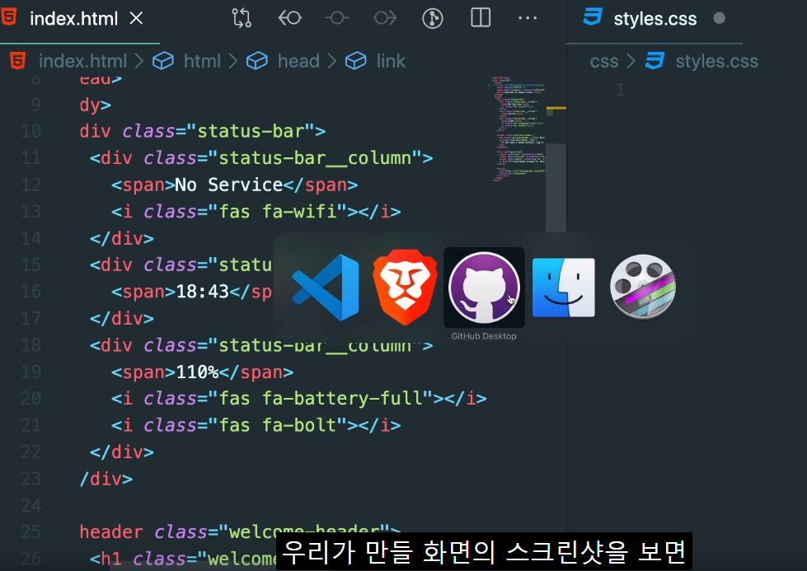Switch to Brave browser in app switcher
Screen dimensions: 807x571
pyautogui.click(x=405, y=287)
